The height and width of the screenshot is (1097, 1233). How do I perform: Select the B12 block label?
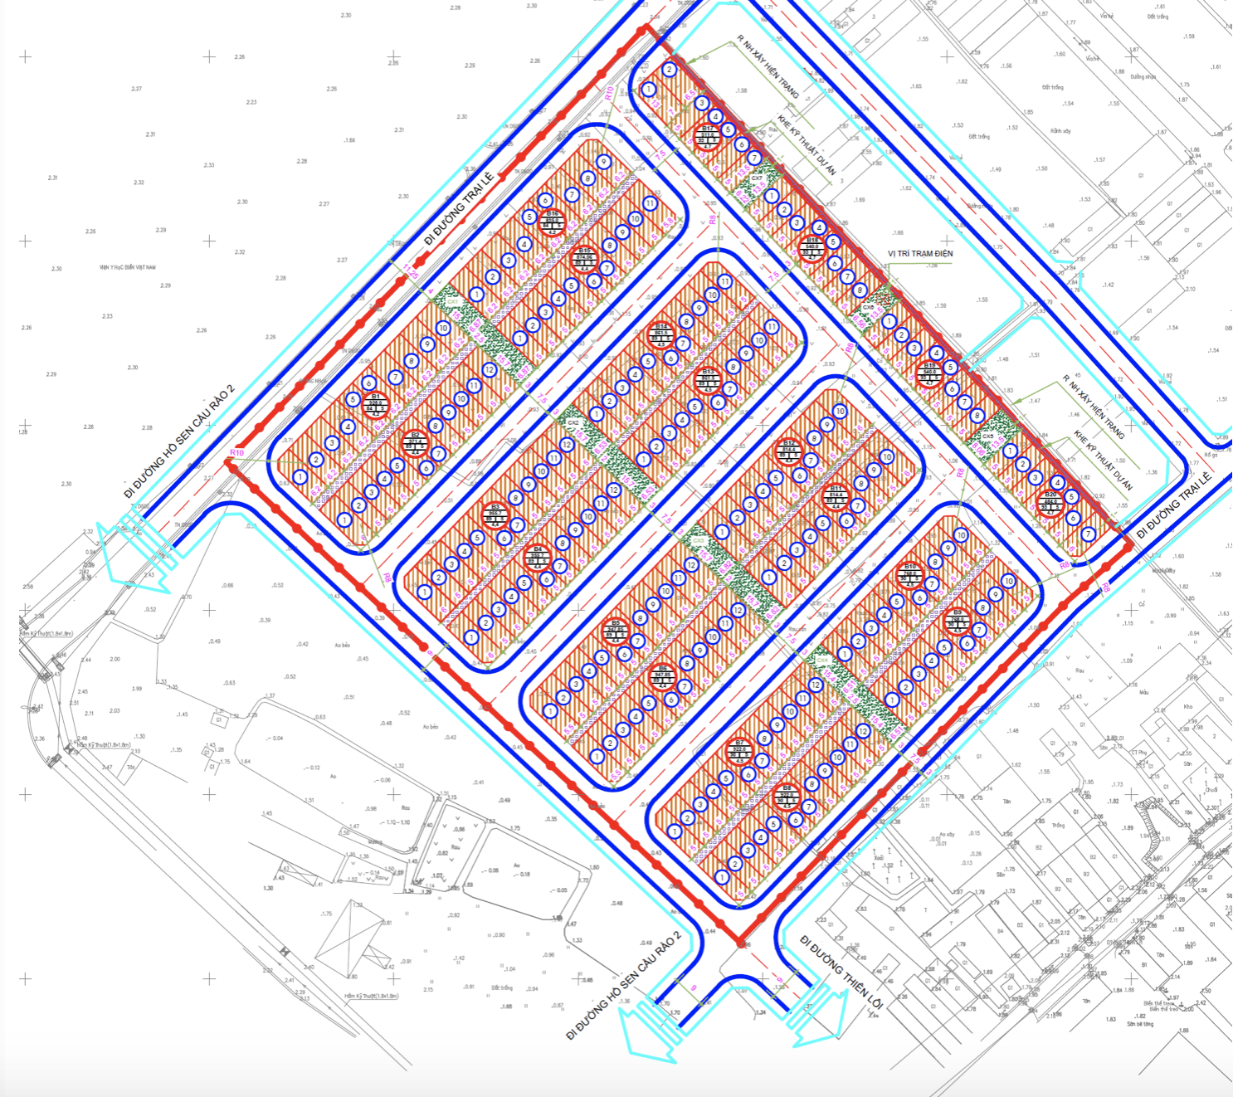789,451
